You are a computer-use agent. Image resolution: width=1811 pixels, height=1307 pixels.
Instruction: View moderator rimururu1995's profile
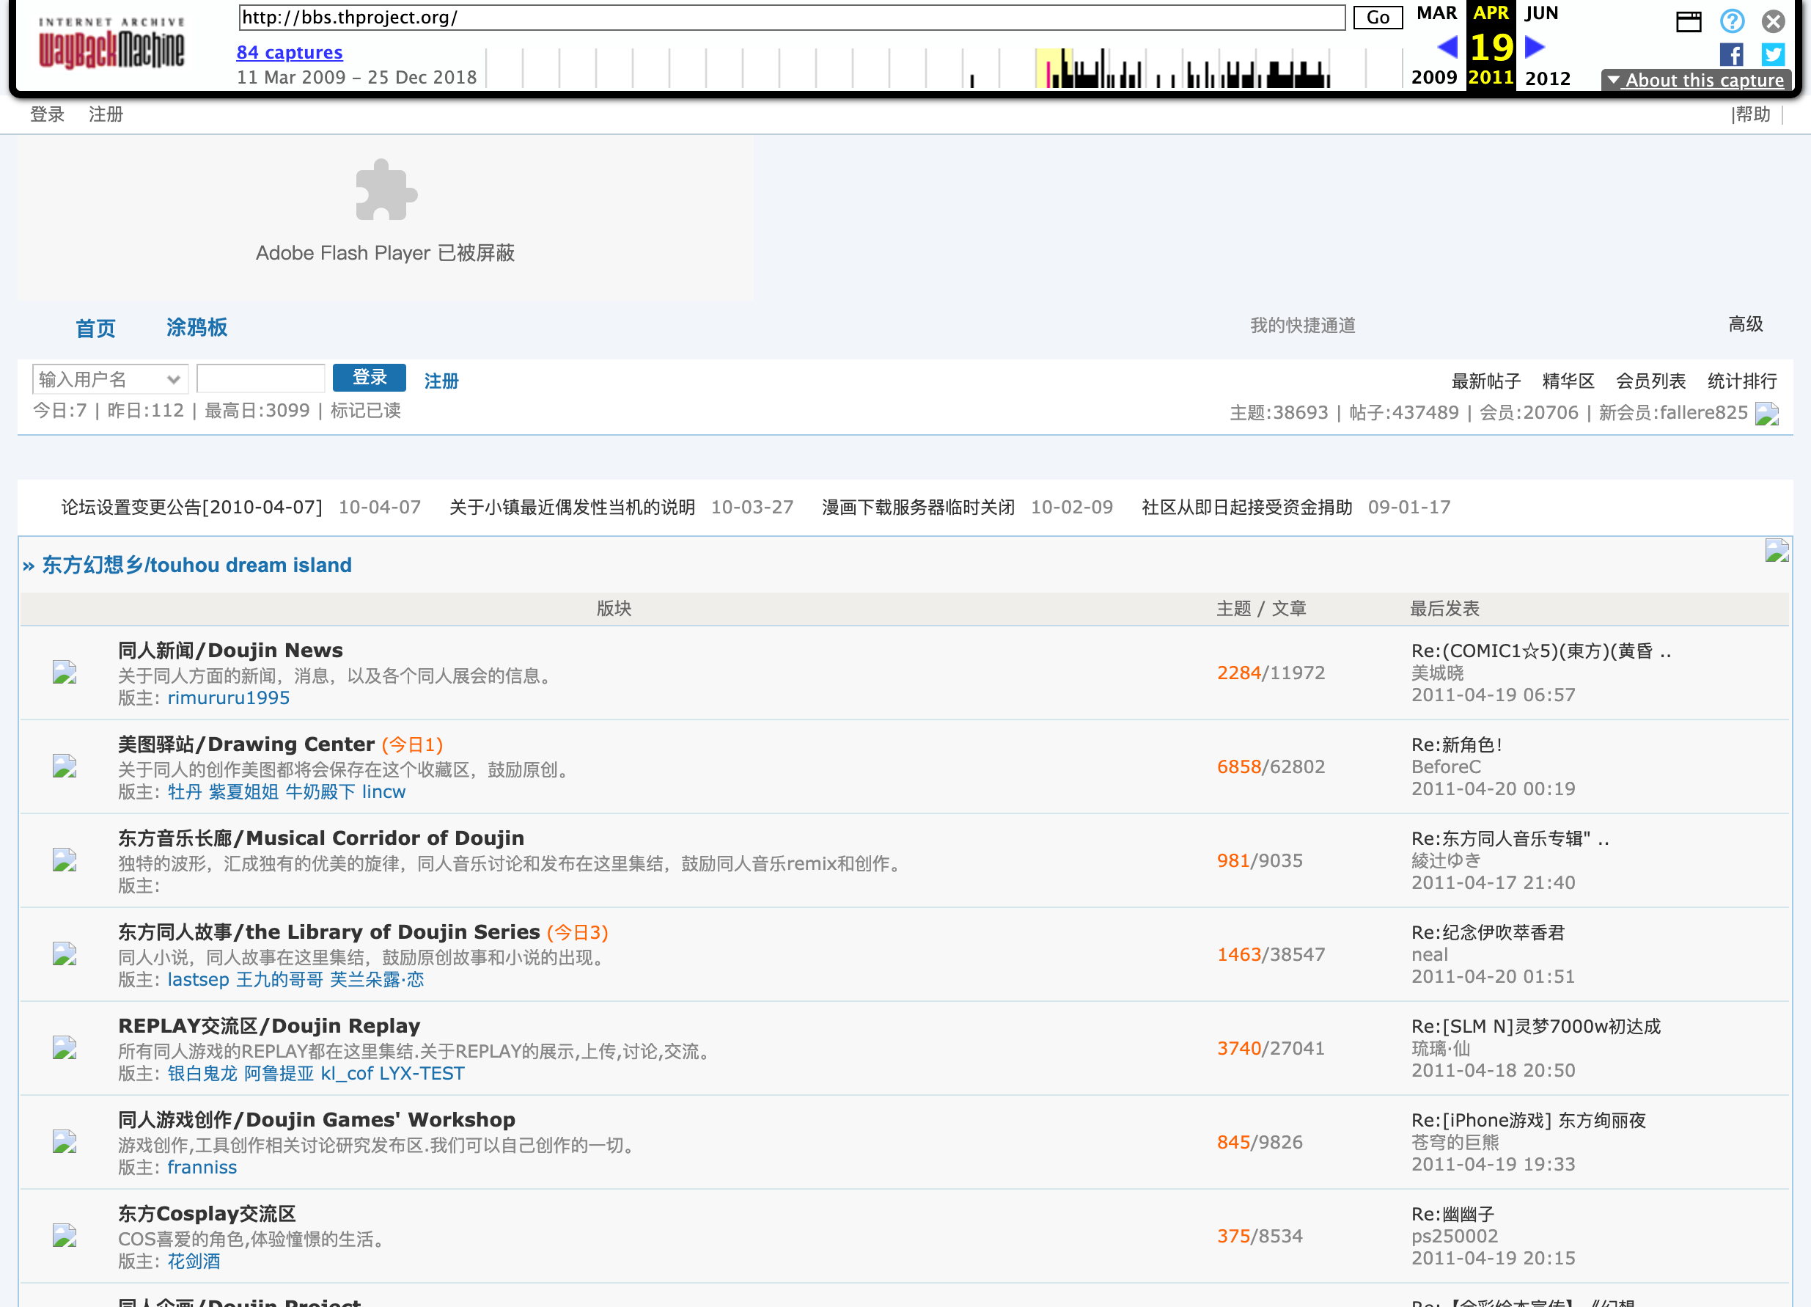[x=228, y=698]
